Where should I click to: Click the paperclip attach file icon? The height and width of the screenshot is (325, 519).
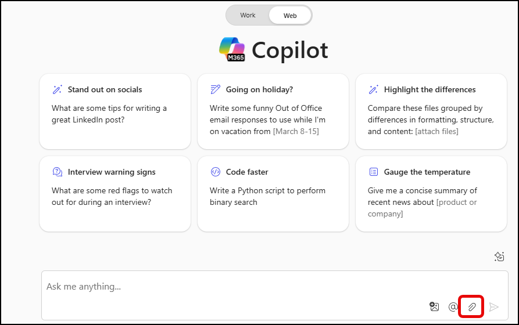click(x=472, y=307)
